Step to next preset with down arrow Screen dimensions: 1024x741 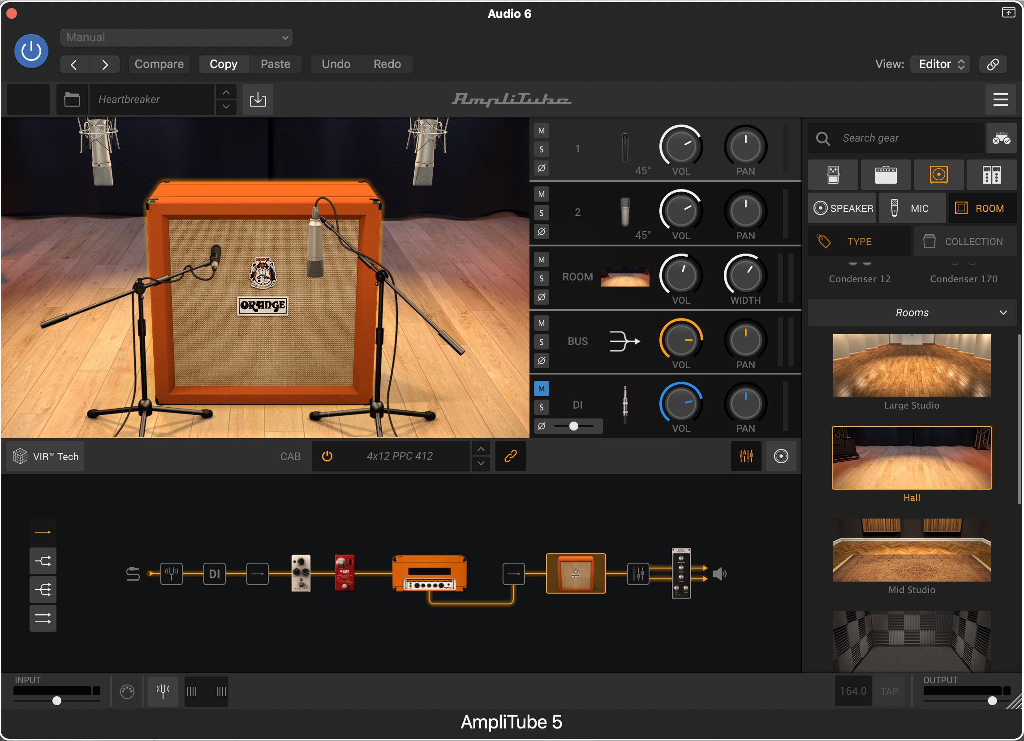click(226, 107)
